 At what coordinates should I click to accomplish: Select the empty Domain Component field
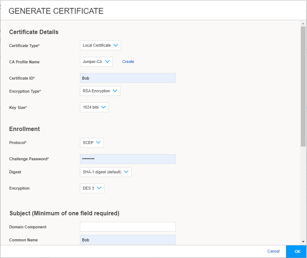[128, 227]
